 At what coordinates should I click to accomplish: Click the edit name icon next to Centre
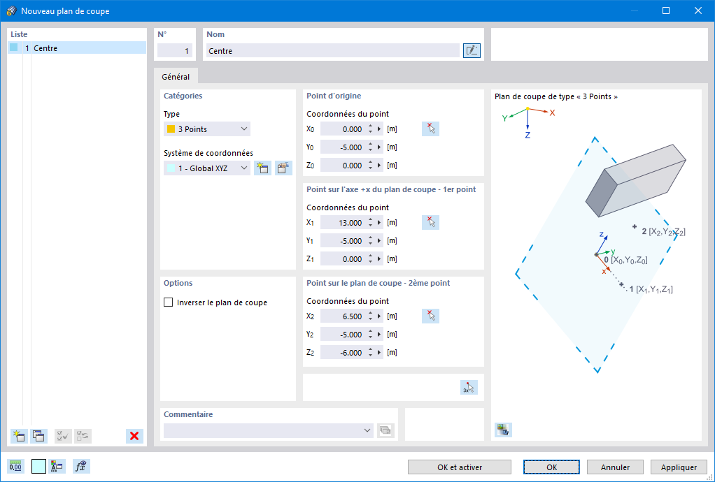pos(472,50)
